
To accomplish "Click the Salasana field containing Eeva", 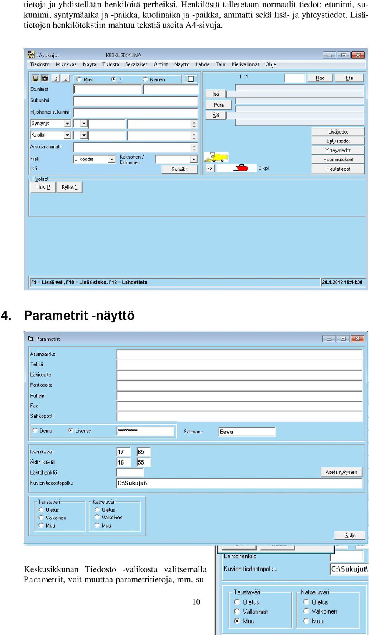I will point(247,432).
